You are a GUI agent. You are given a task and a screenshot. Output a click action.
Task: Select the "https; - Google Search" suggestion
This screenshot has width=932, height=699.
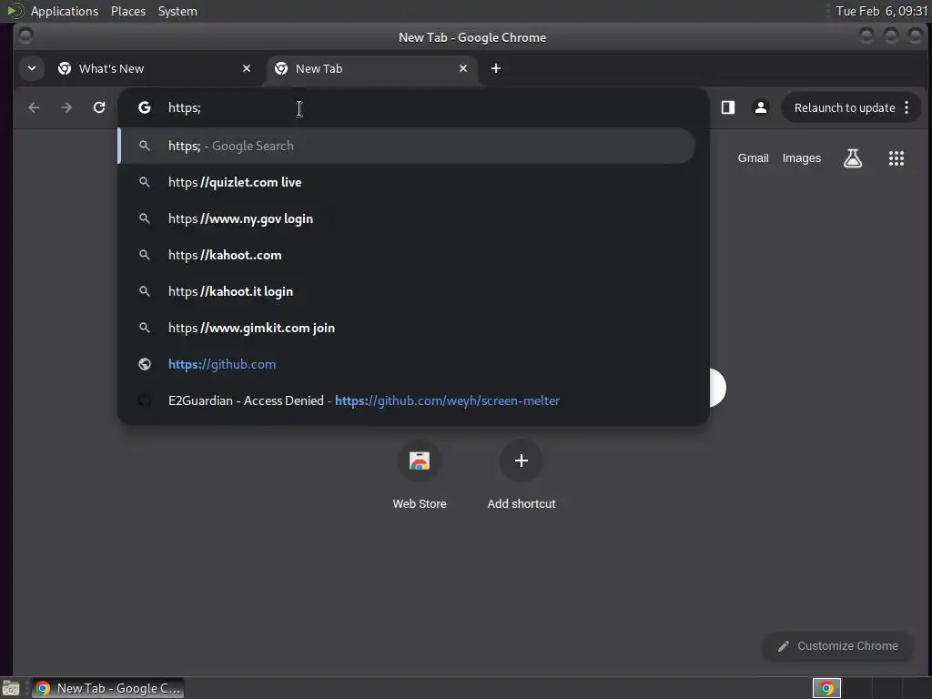coord(407,146)
